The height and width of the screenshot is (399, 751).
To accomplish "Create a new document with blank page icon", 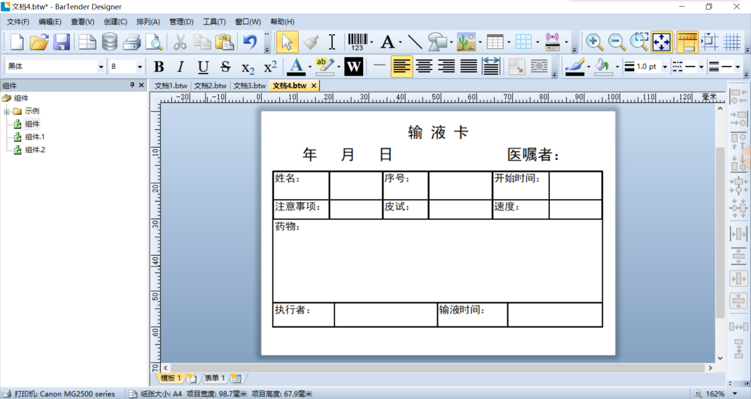I will coord(17,42).
